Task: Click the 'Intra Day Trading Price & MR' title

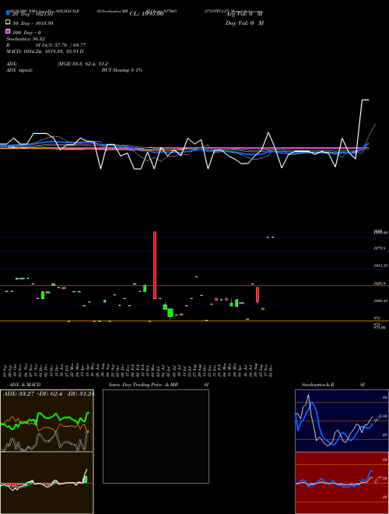Action: click(143, 385)
